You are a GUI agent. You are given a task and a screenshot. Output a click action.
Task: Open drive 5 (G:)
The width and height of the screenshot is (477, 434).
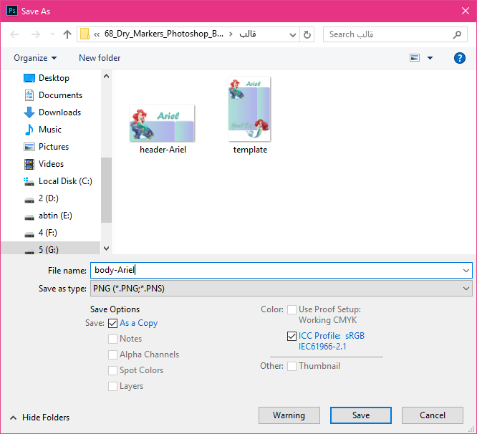tap(49, 250)
